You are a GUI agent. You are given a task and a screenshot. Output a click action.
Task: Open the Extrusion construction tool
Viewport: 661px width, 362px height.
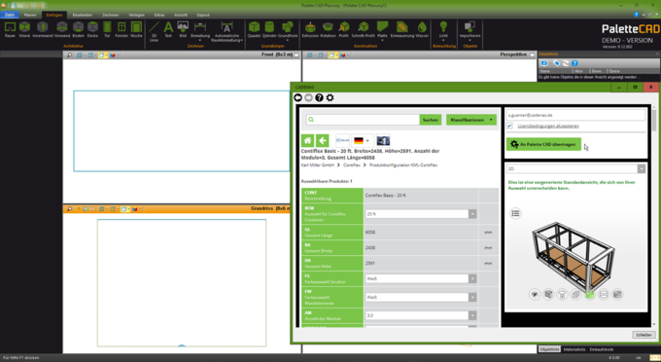[310, 29]
